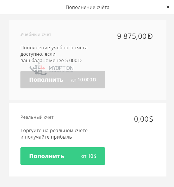The image size is (174, 187).
Task: Click the Đ currency symbol beside demo balance
Action: tap(150, 36)
